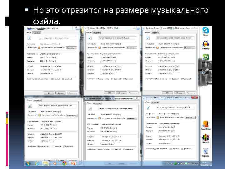The height and width of the screenshot is (169, 225).
Task: Open the green desktop shortcut below Audacity
Action: pos(206,58)
